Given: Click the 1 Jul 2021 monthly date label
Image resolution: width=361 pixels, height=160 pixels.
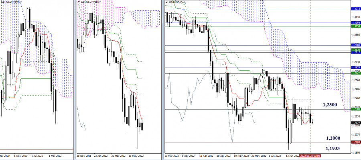Looking at the screenshot, I should (37, 156).
